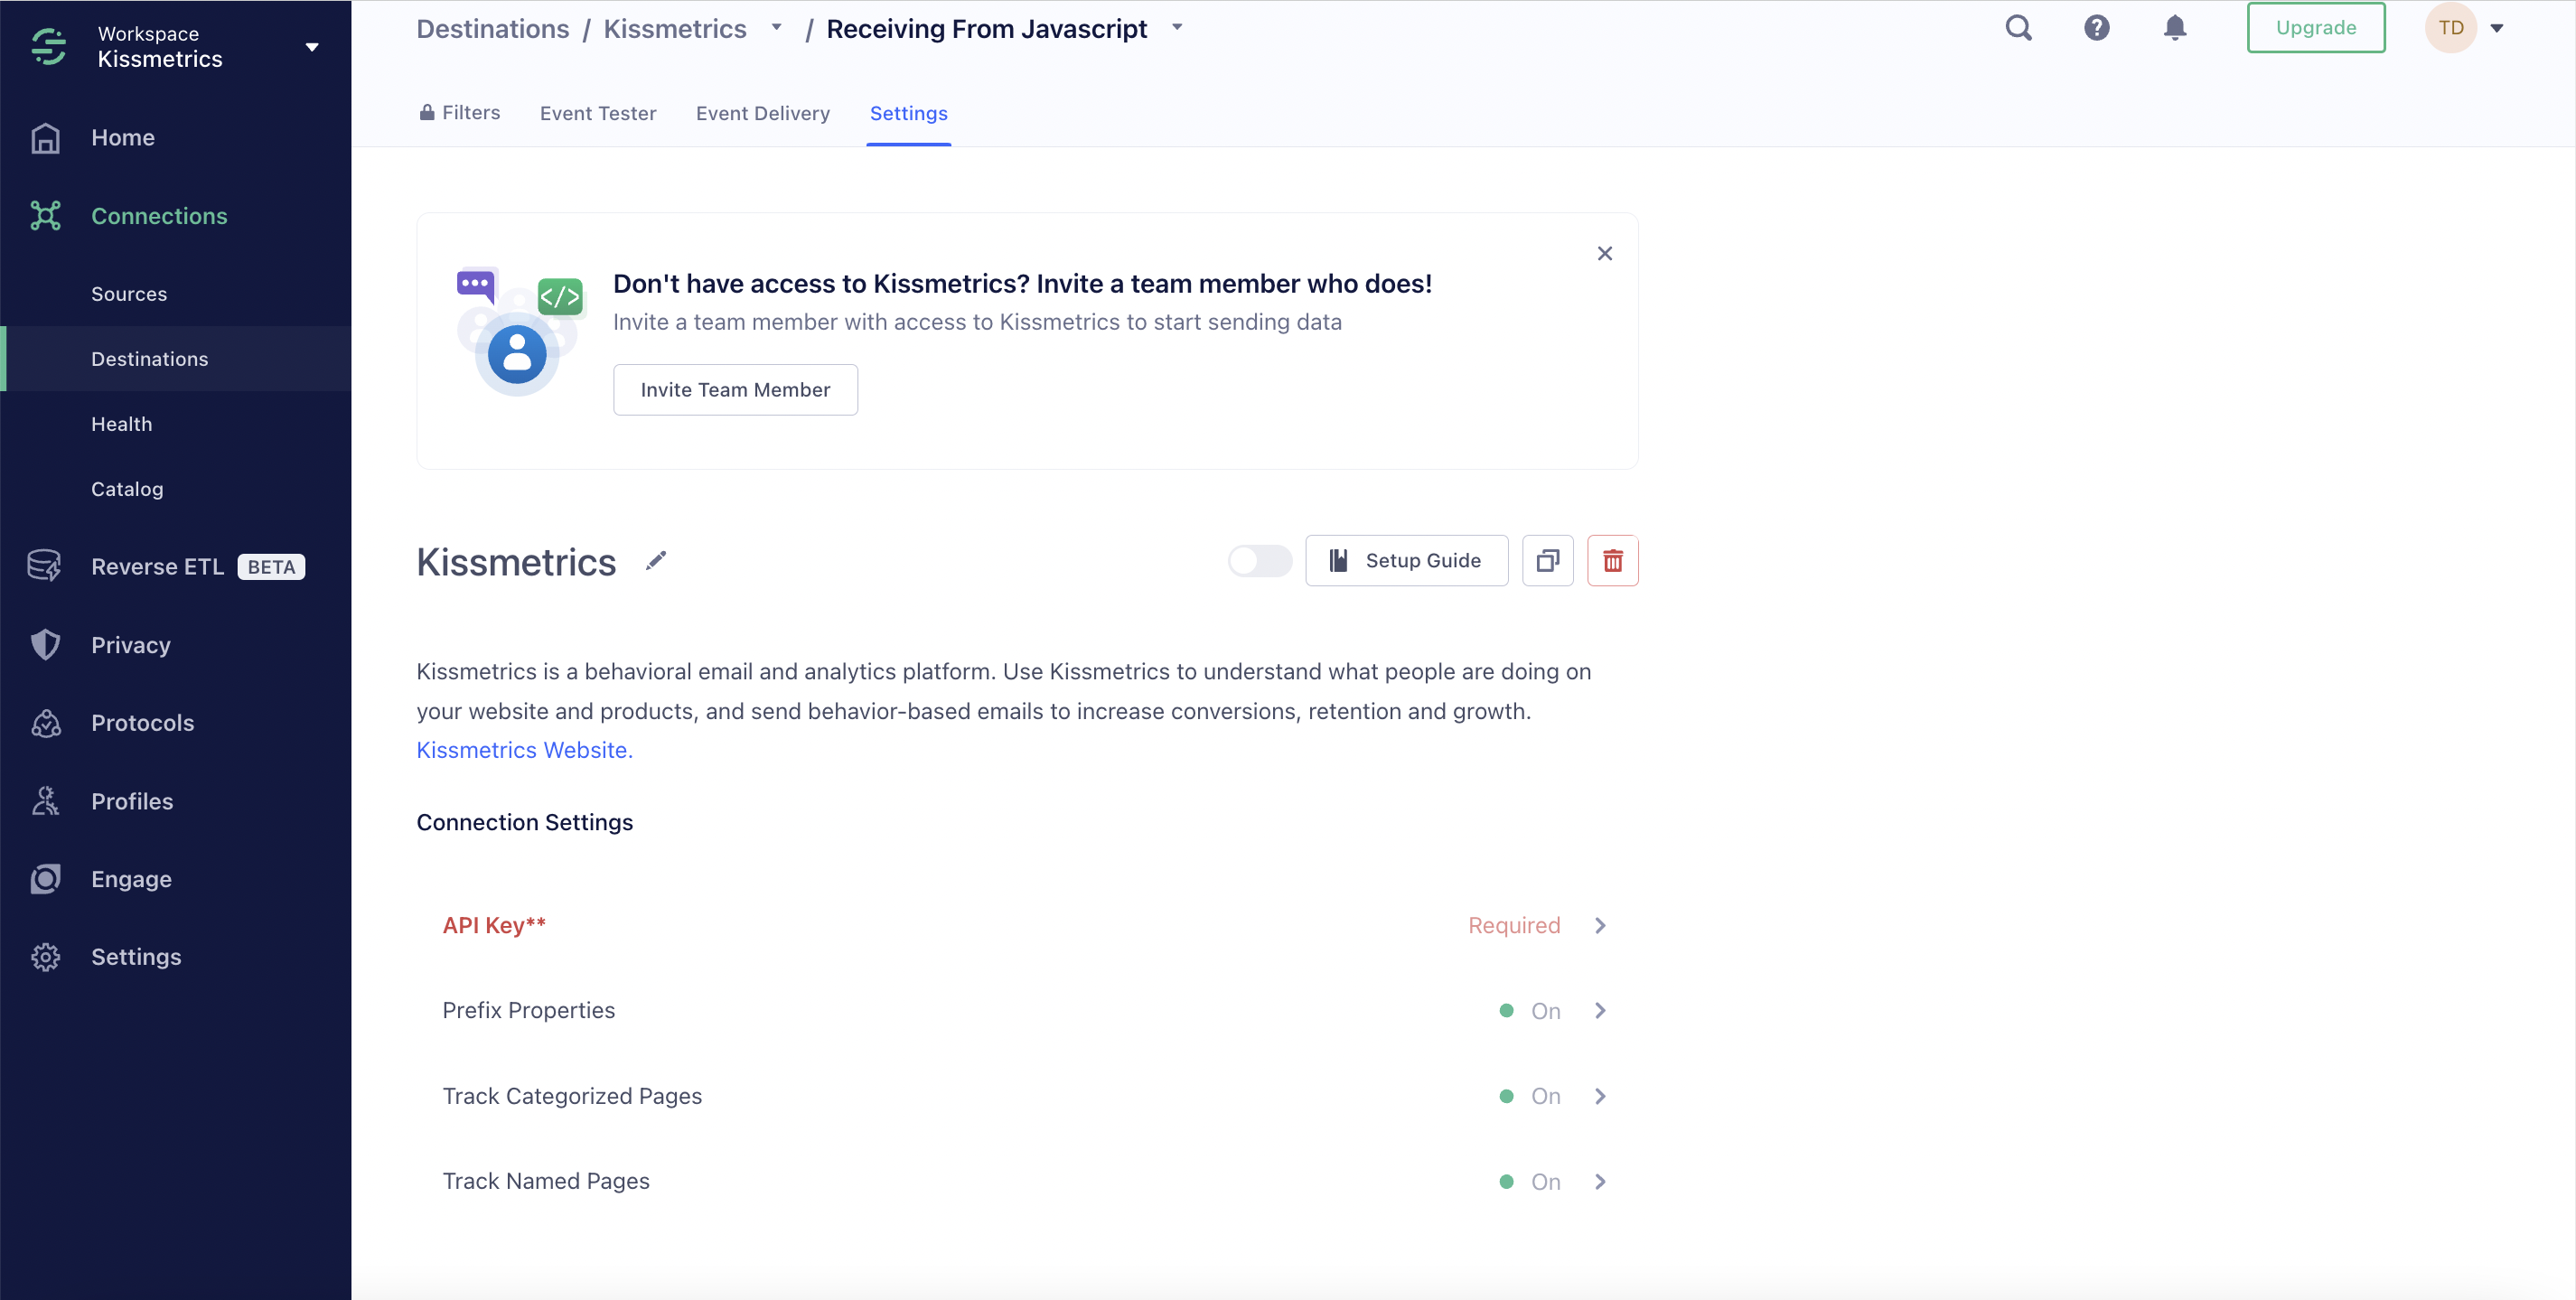The image size is (2576, 1300).
Task: Open dropdown next to Kissmetrics breadcrumb
Action: pyautogui.click(x=776, y=28)
